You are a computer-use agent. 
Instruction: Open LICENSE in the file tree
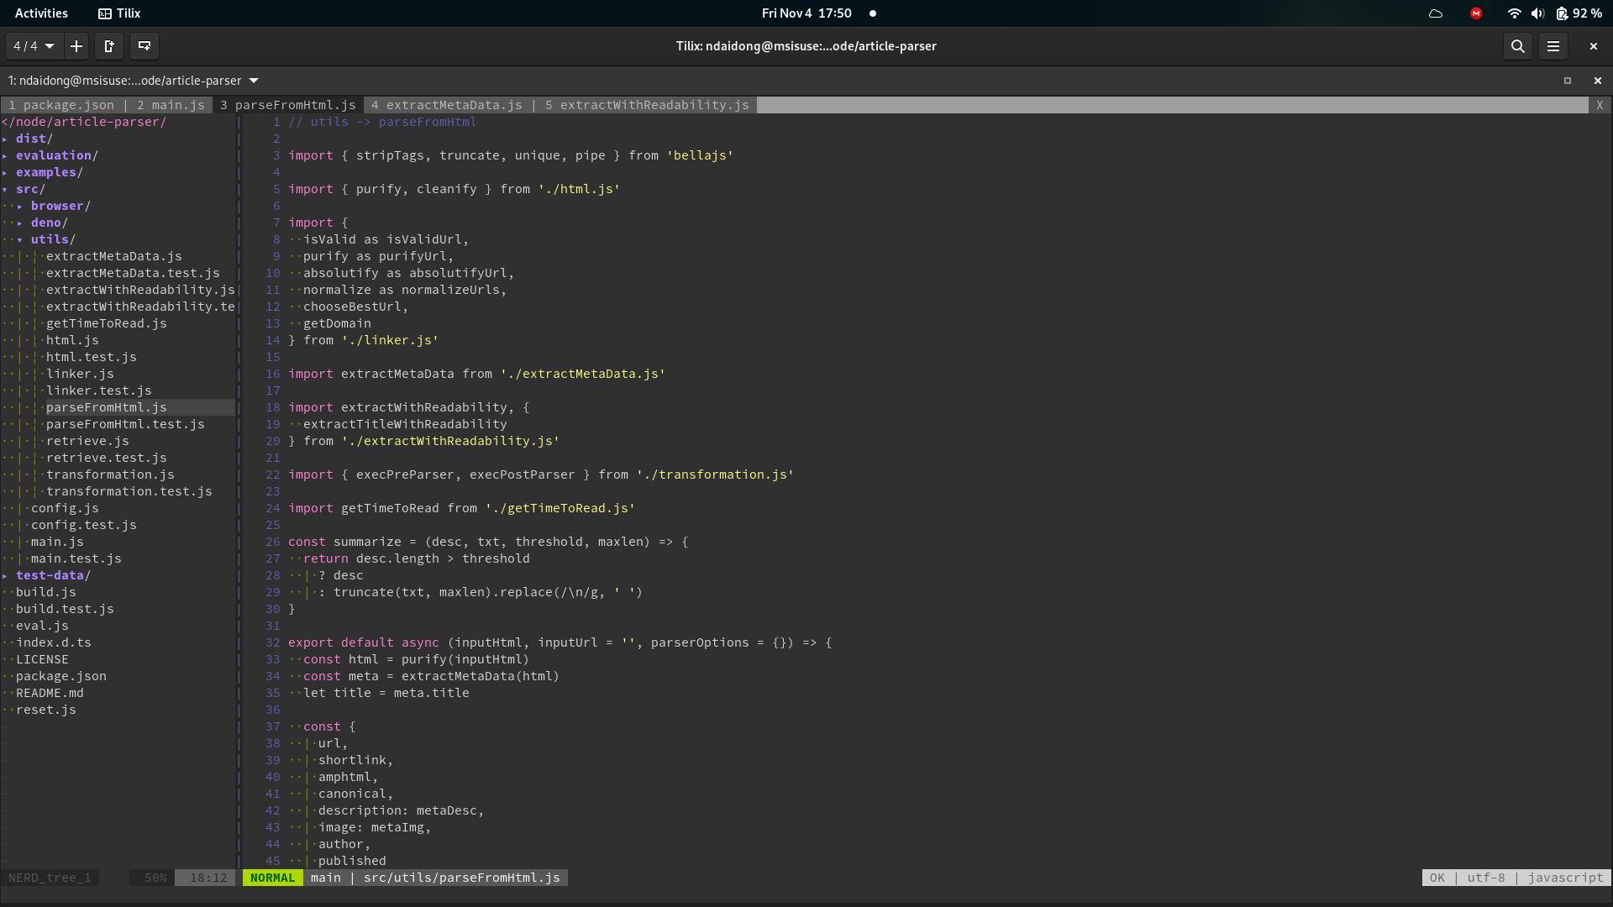42,659
